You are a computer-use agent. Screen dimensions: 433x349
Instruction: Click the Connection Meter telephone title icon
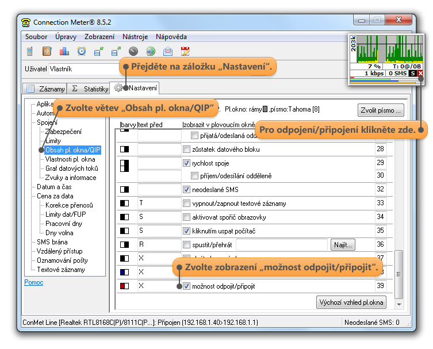26,22
